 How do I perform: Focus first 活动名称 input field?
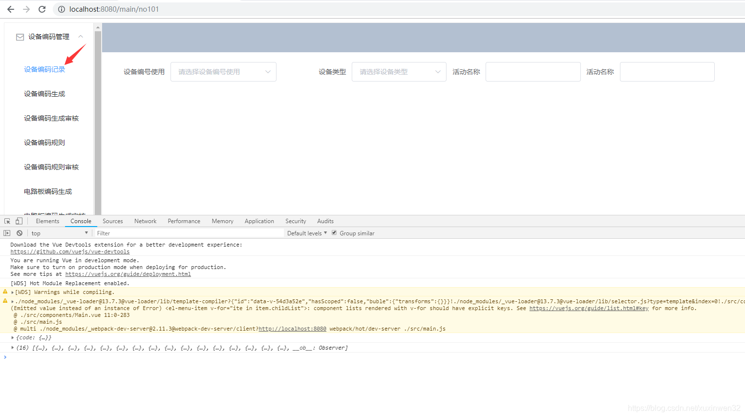click(533, 72)
